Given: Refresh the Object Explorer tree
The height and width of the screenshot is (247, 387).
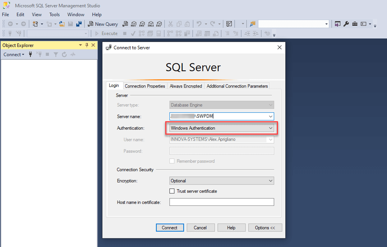Looking at the screenshot, I should coord(64,54).
